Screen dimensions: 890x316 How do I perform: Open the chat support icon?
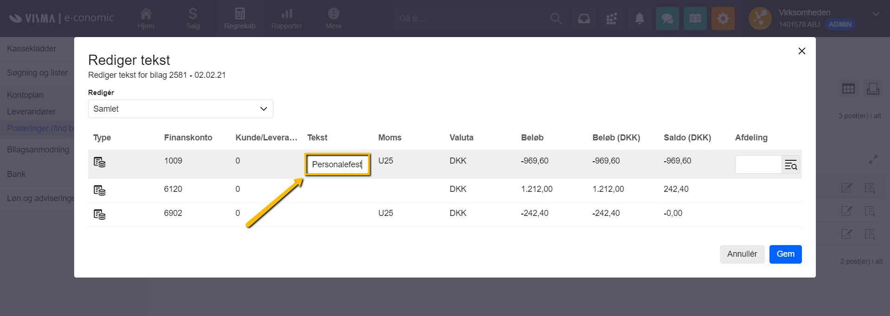pyautogui.click(x=667, y=19)
